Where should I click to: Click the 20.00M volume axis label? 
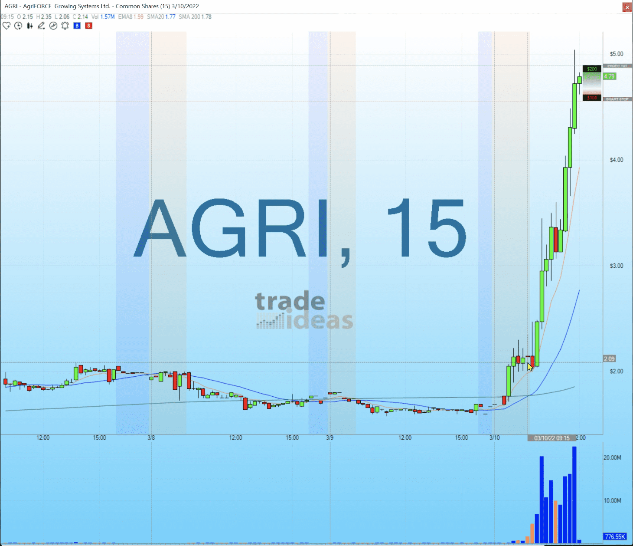(612, 457)
